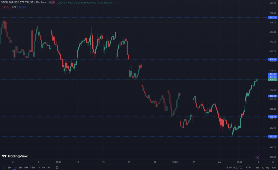Toggle log scale
The height and width of the screenshot is (170, 278).
pyautogui.click(x=267, y=168)
